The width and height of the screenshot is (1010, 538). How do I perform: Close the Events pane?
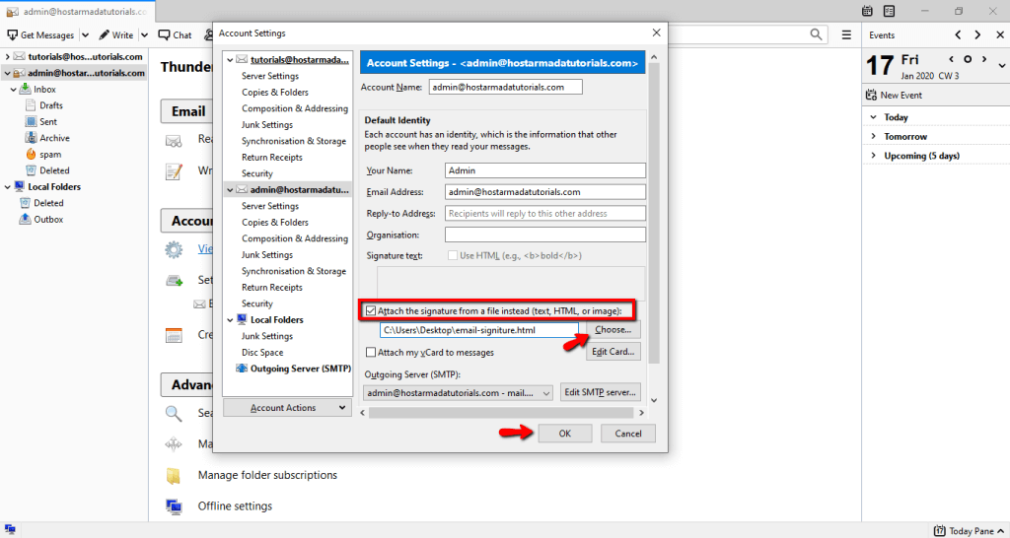998,34
